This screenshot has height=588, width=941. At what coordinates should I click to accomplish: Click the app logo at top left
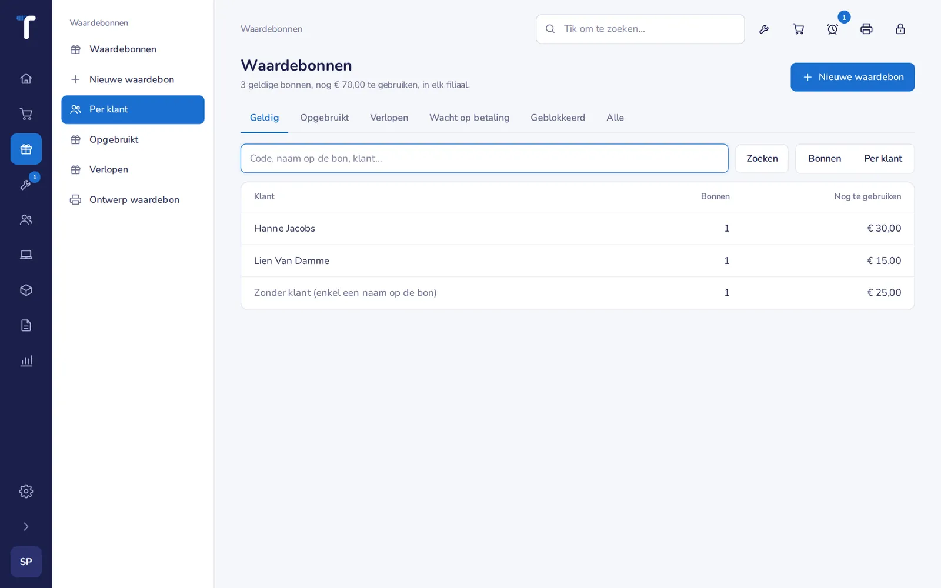(26, 27)
